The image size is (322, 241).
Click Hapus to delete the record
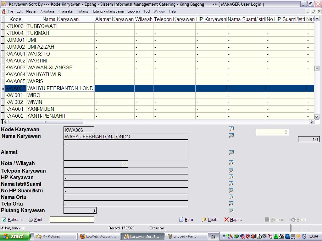click(x=233, y=220)
